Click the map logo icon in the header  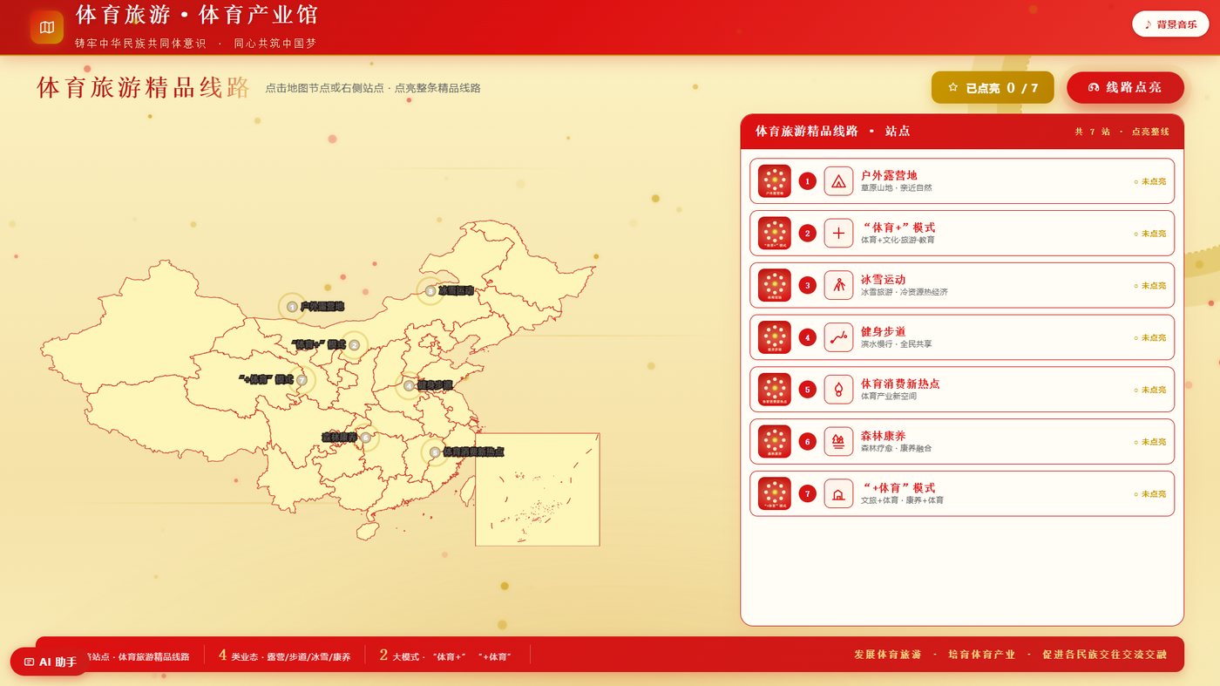tap(47, 27)
